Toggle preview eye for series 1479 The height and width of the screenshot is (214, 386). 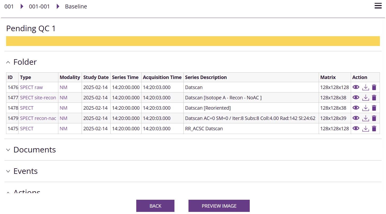point(356,118)
